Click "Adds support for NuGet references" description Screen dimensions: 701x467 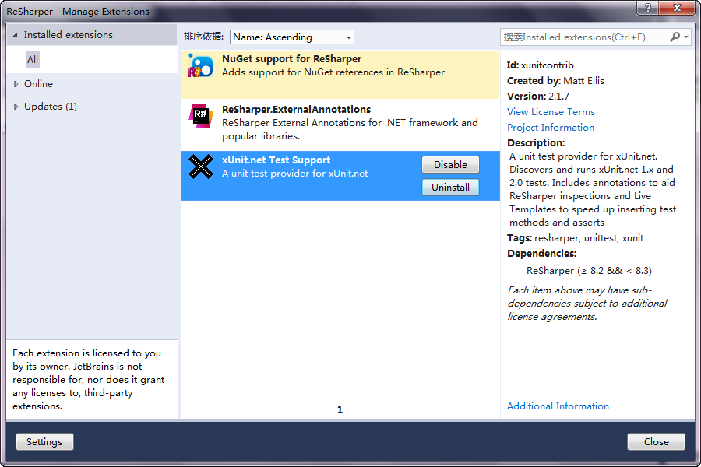333,72
